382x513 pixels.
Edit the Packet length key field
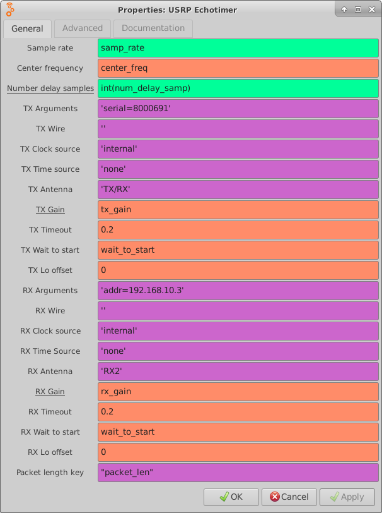point(238,473)
